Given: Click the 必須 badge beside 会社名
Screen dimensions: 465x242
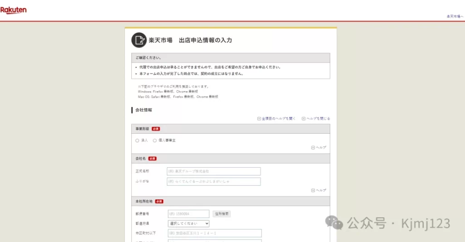Looking at the screenshot, I should click(153, 159).
